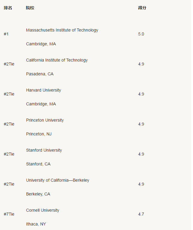
Task: Select the 4.7 score for Cornell
Action: point(141,214)
